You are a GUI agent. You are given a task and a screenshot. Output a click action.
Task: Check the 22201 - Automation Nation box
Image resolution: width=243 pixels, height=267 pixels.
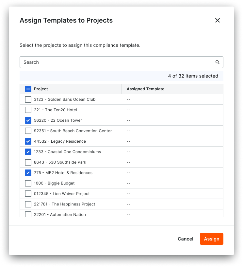click(28, 214)
